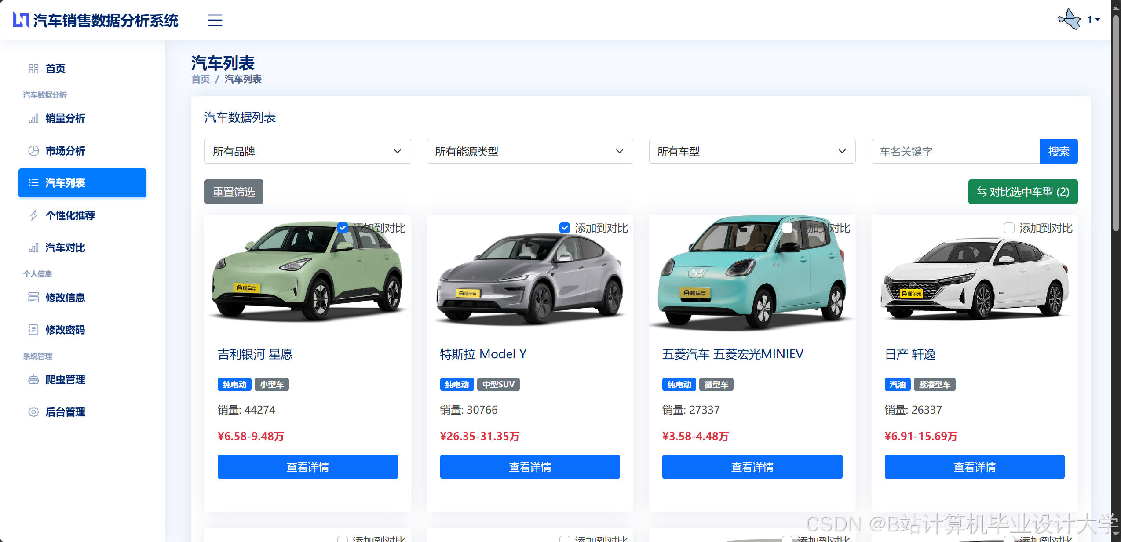Screen dimensions: 1121x542
Task: Uncheck compare checkbox on 吉利银河 星愿 card
Action: pos(343,228)
